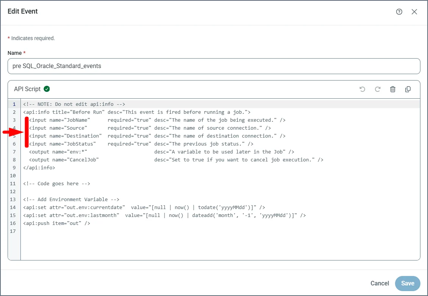Close the Edit Event dialog

tap(414, 12)
